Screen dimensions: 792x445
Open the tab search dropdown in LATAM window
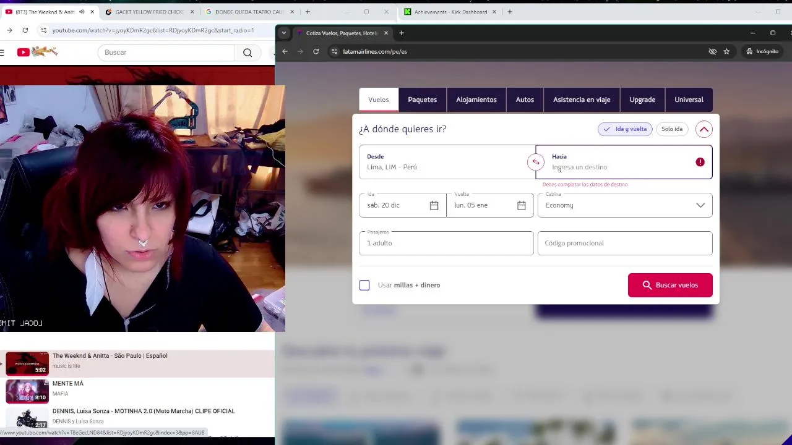283,33
